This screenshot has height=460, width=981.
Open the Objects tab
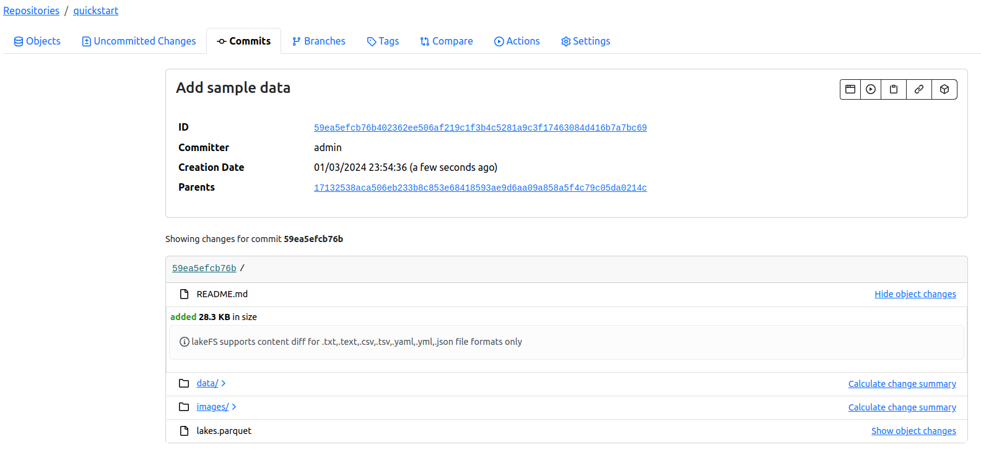click(37, 41)
